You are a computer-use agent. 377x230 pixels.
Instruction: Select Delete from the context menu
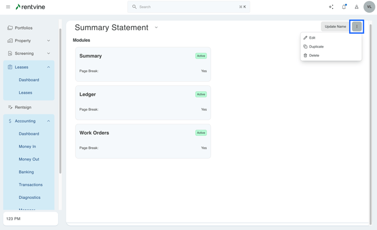[x=314, y=55]
